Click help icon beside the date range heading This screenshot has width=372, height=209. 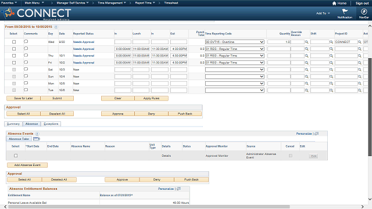tap(56, 27)
